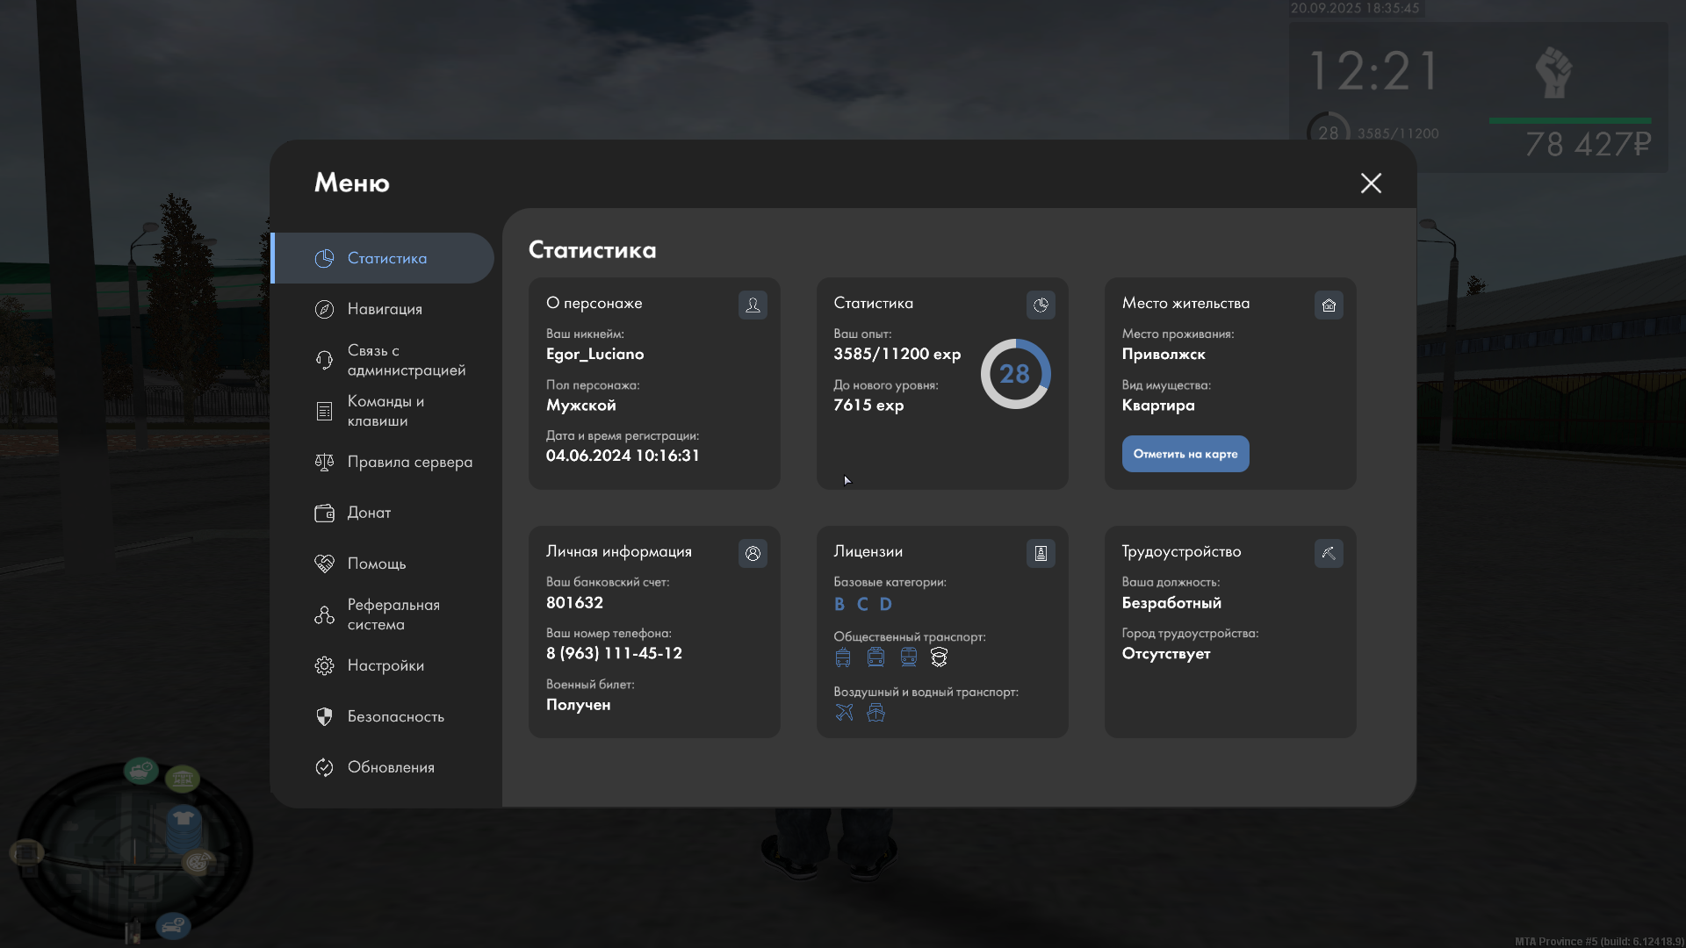Click the document icon in Лицензии card

(1041, 553)
